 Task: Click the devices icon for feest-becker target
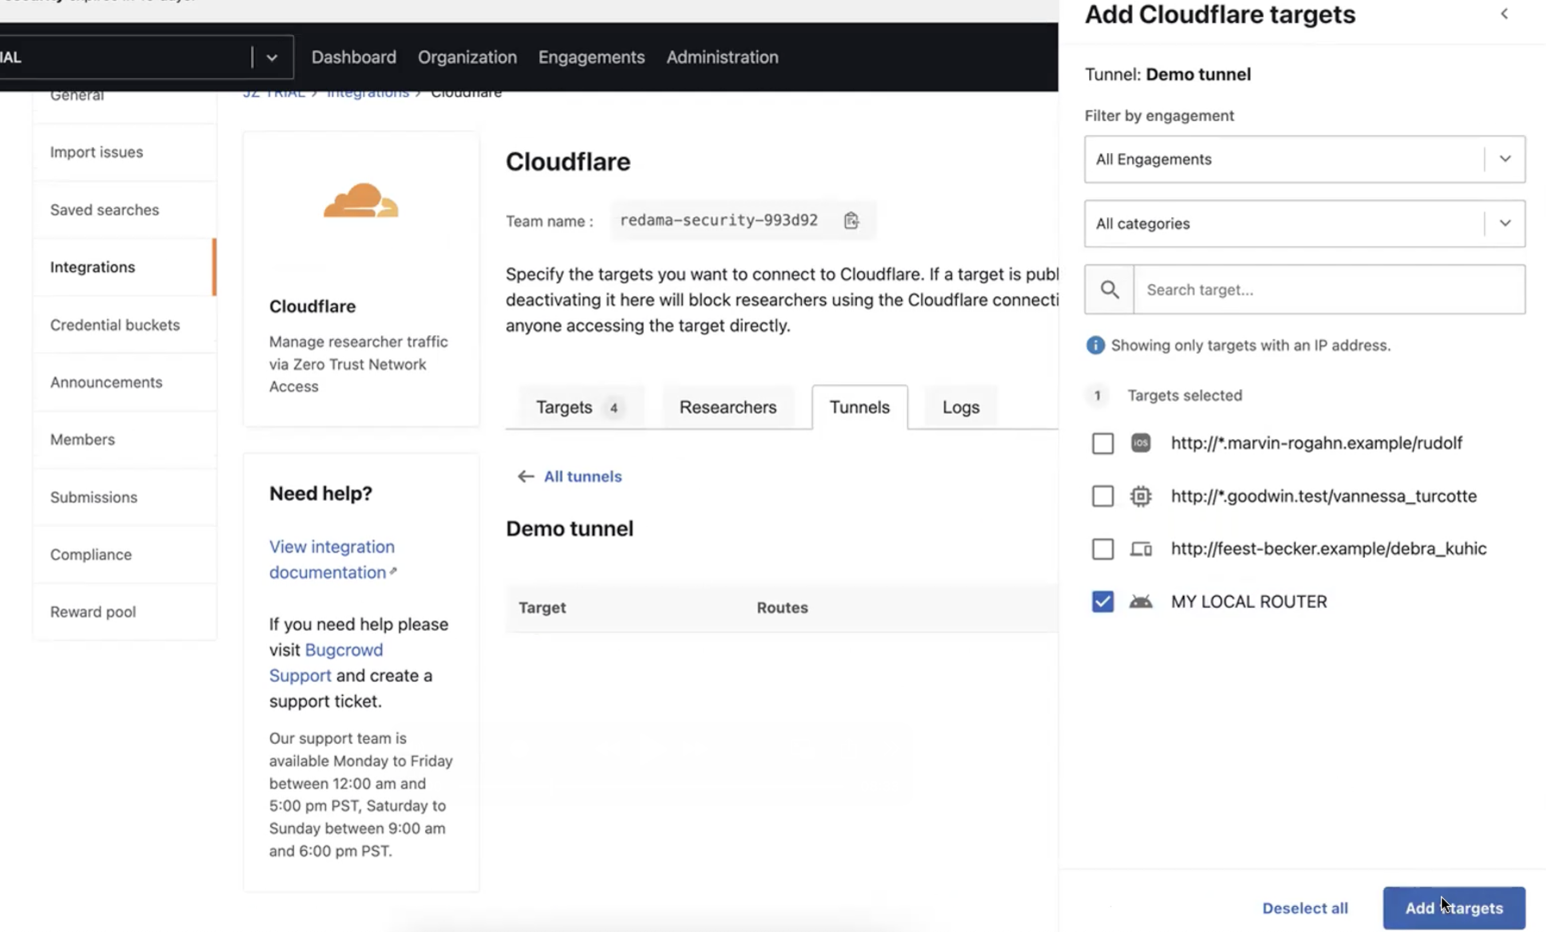1141,549
